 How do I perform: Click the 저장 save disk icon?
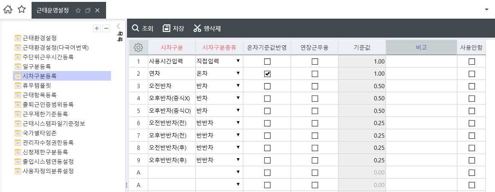coord(166,28)
